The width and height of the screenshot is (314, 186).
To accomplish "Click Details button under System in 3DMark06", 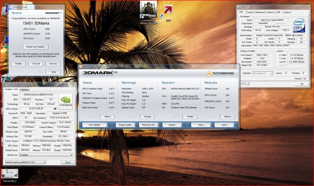I will tap(190, 117).
